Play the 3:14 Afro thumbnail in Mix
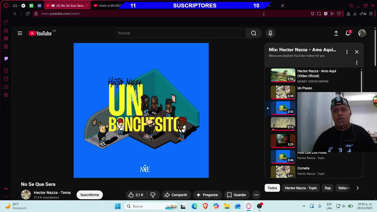377x212 pixels. click(x=283, y=124)
